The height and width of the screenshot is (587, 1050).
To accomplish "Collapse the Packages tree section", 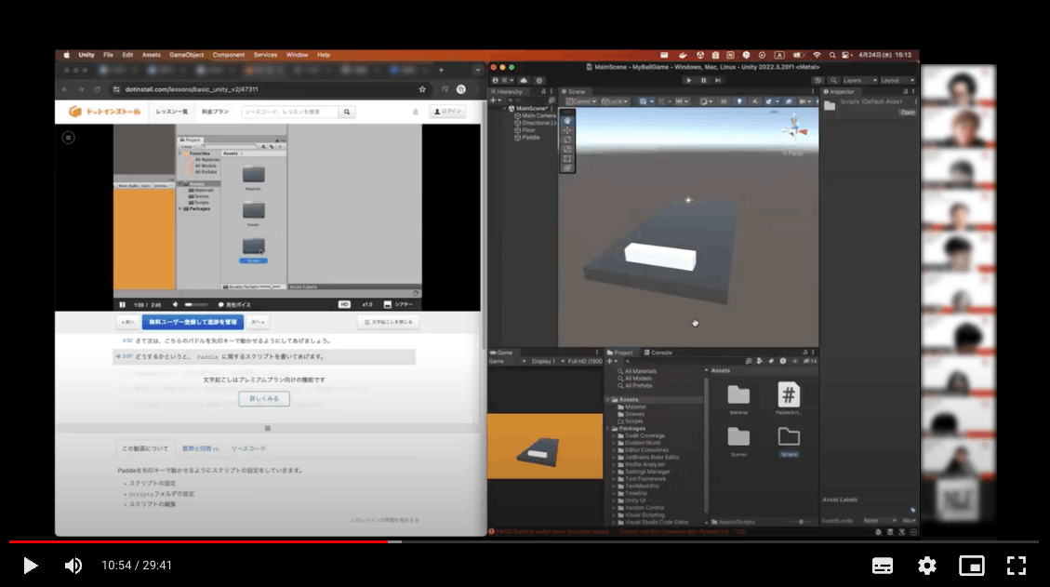I will [608, 428].
